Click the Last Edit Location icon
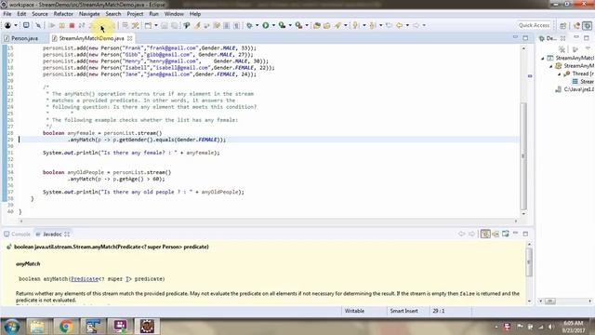Viewport: 595px width, 335px height. click(x=389, y=25)
